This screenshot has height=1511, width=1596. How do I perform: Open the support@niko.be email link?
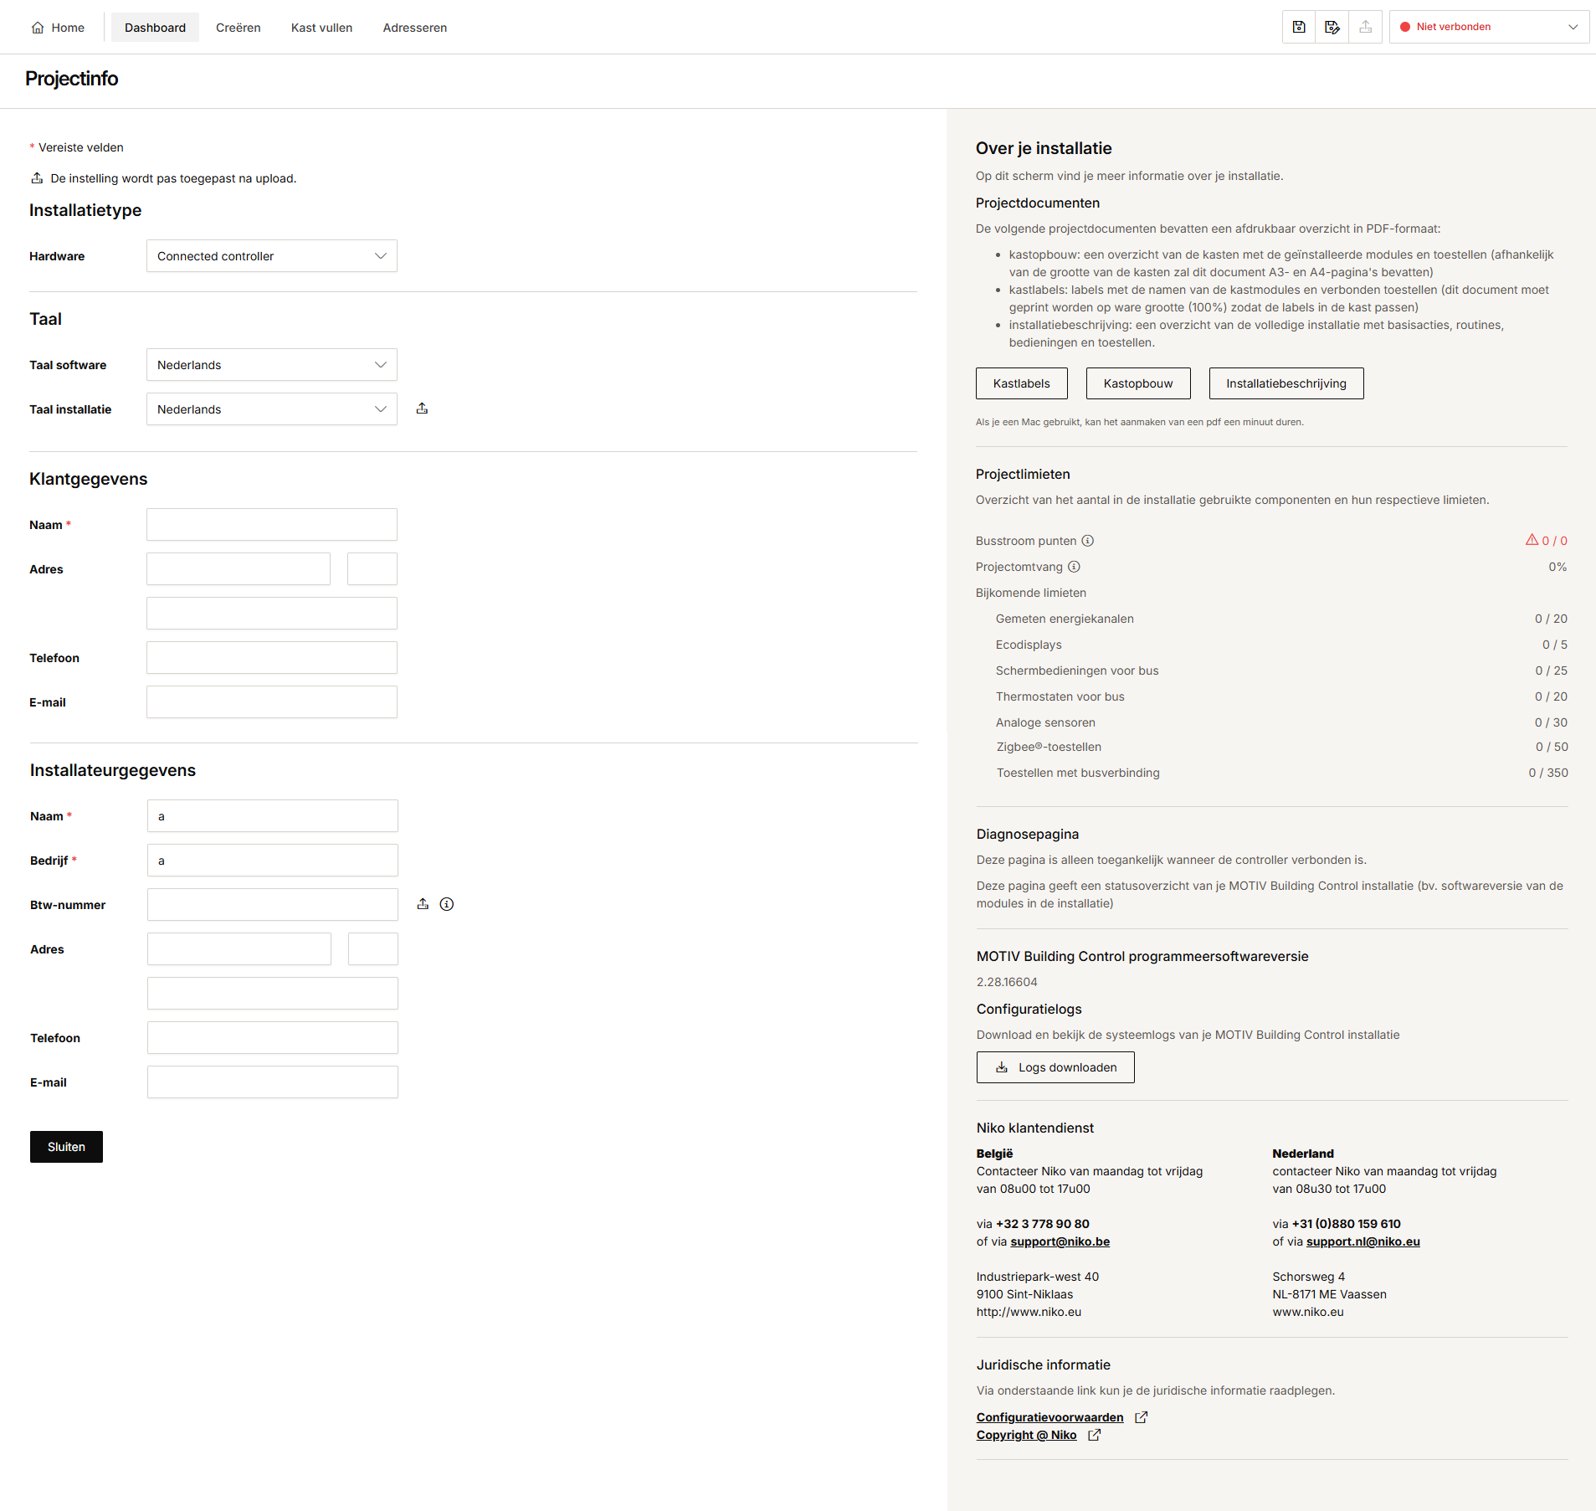click(1060, 1241)
